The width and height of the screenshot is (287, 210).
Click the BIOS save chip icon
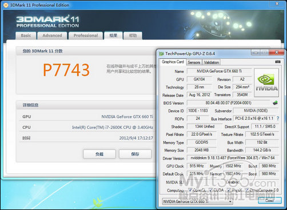coord(275,103)
